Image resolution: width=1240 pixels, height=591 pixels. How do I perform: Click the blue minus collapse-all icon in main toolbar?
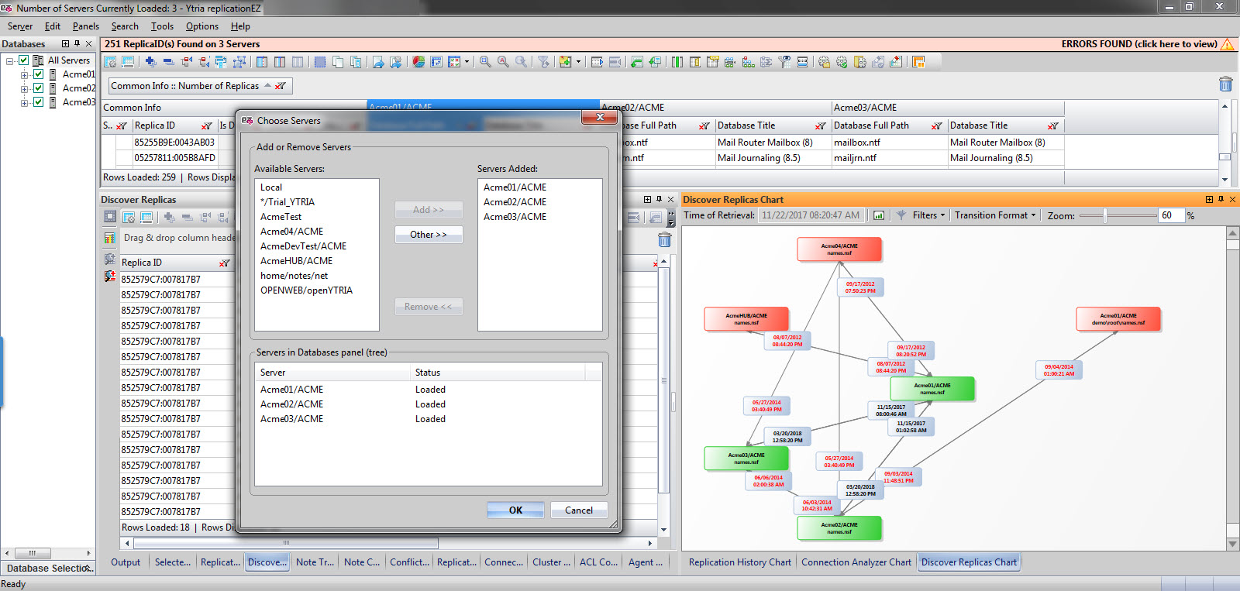pyautogui.click(x=169, y=62)
